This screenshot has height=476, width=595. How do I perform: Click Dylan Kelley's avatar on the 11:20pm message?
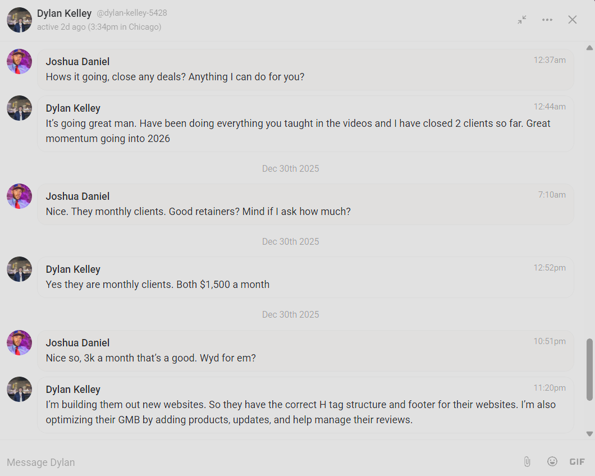point(19,389)
